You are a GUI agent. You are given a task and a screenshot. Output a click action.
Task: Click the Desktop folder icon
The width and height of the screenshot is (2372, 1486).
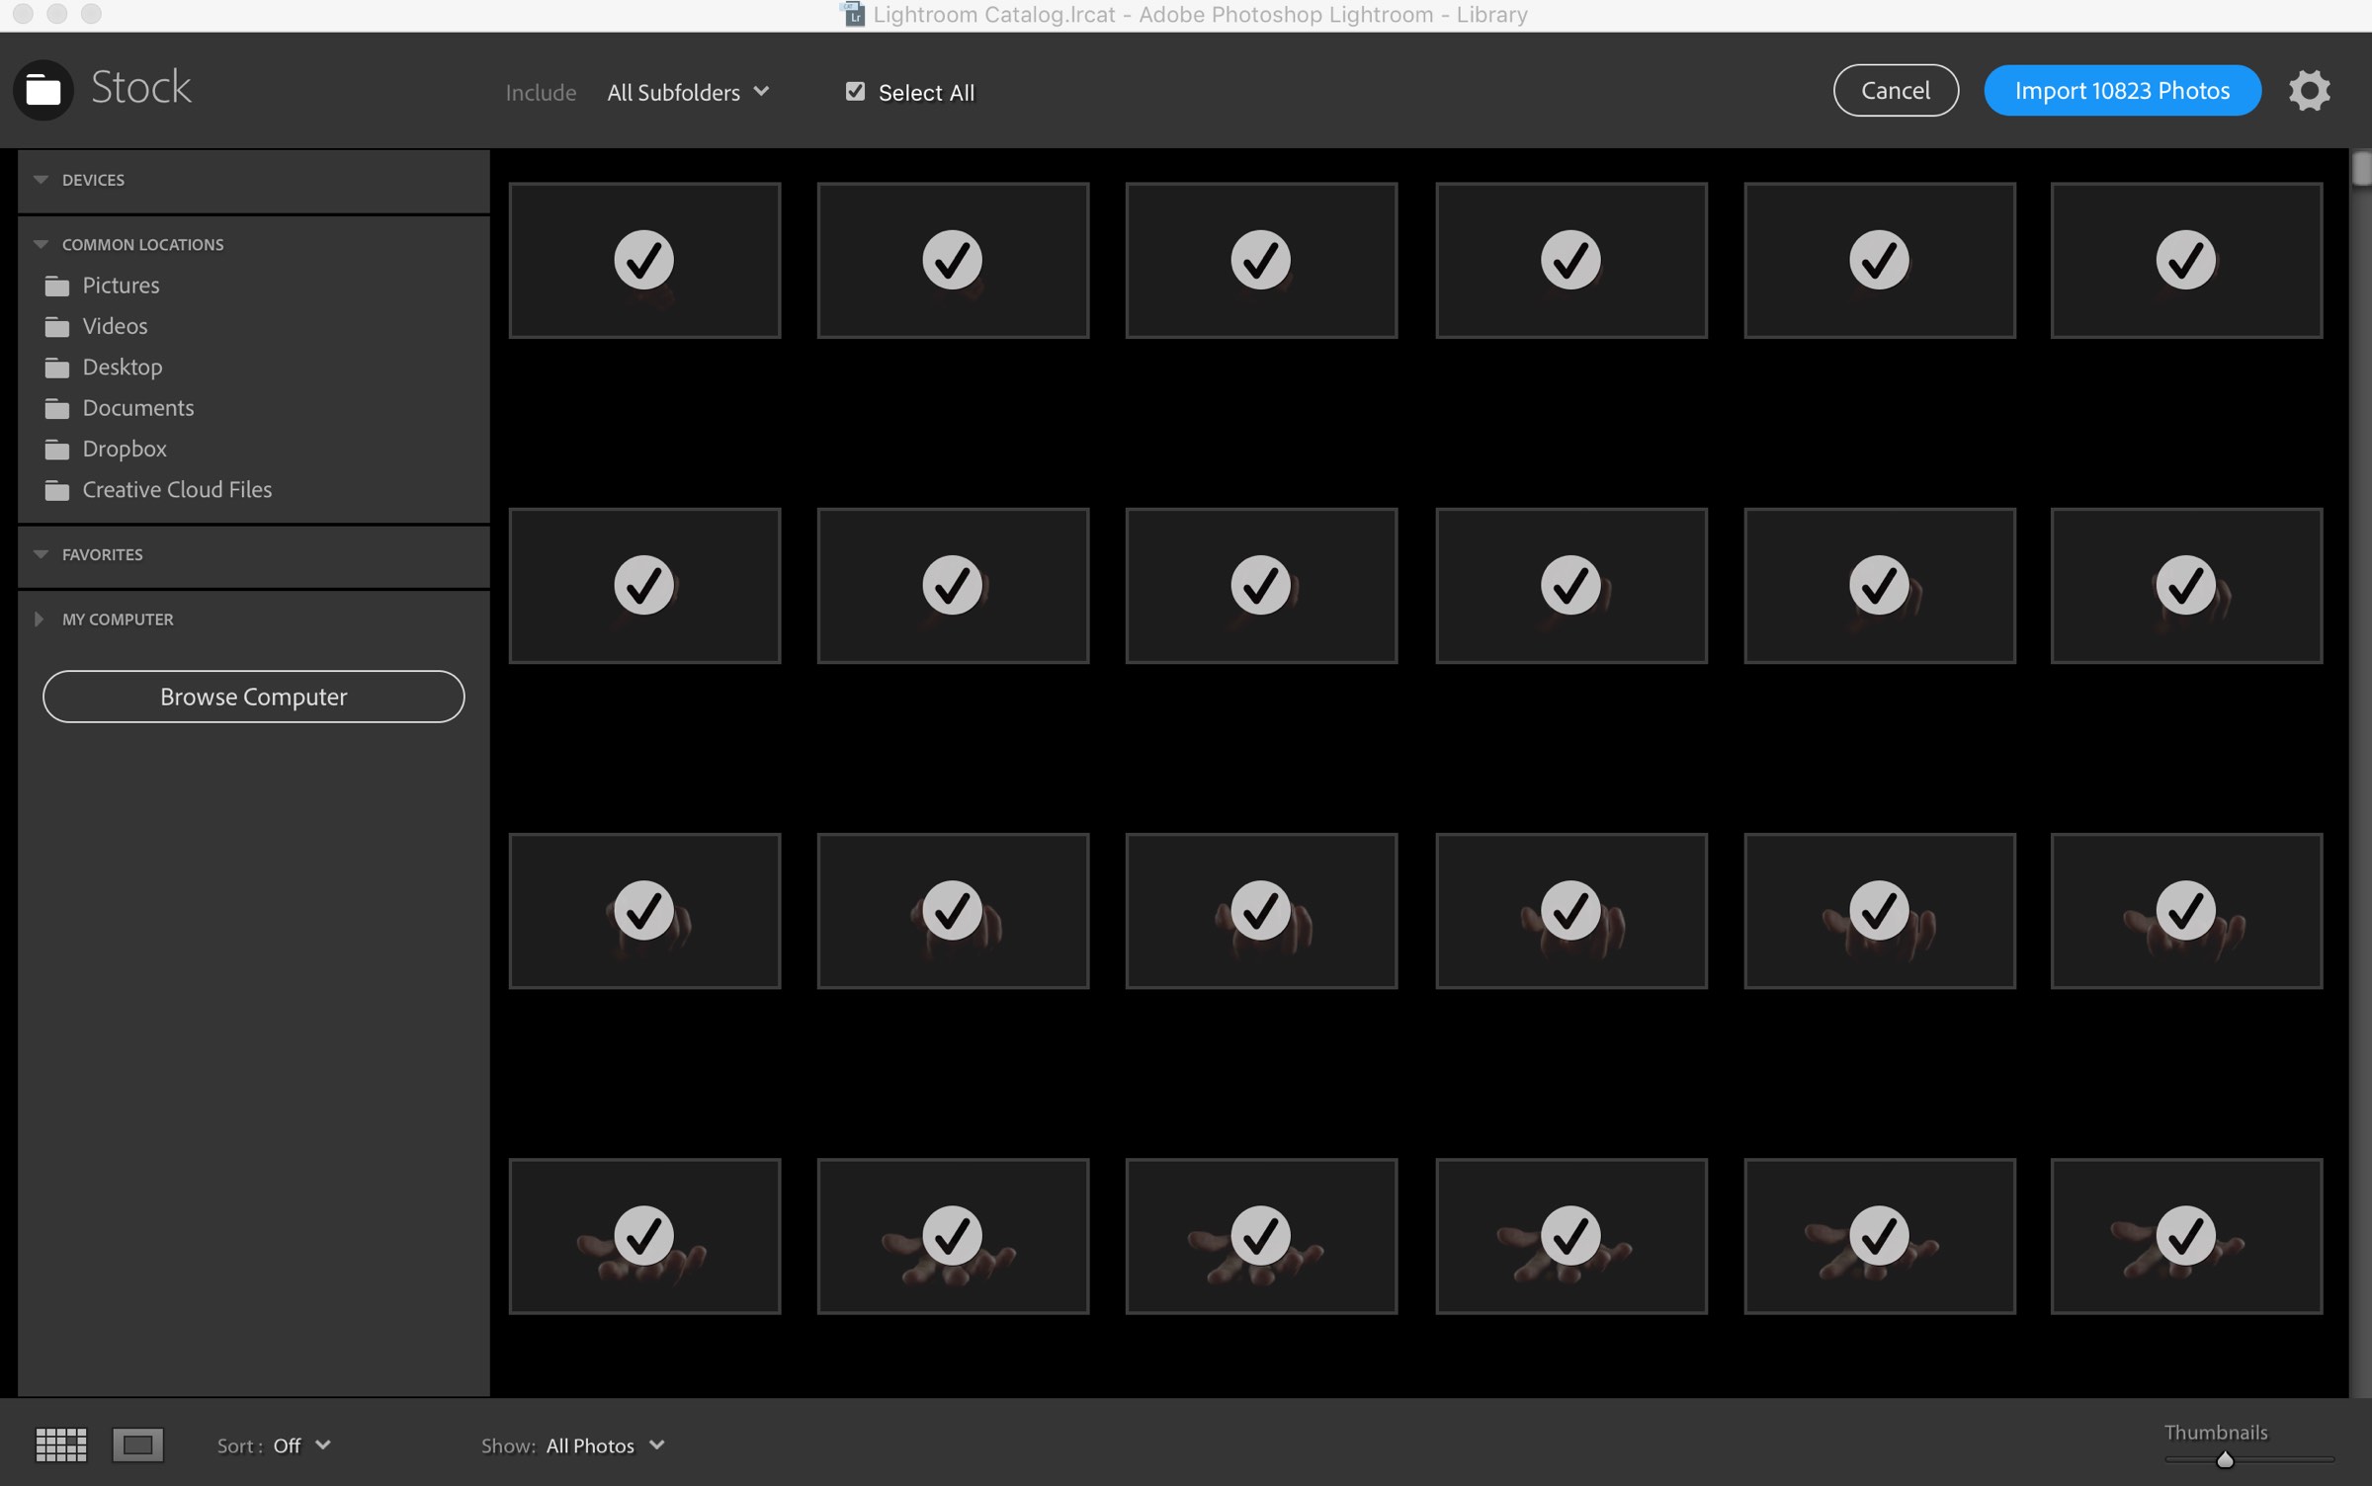coord(57,369)
